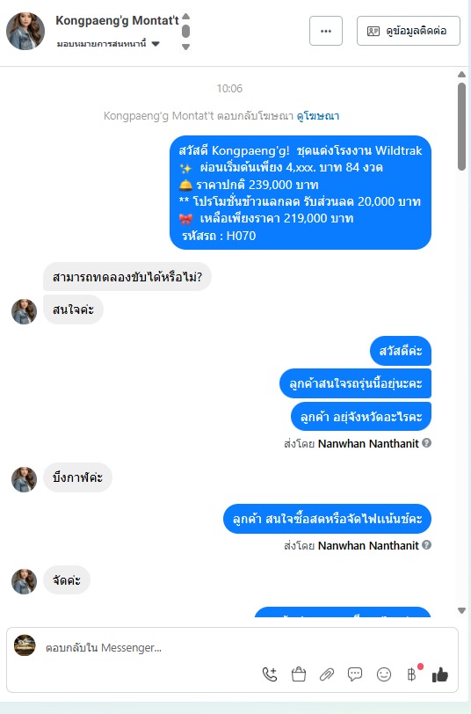Expand the มอบหมายการสนทนานี้ assignment dropdown
Image resolution: width=471 pixels, height=714 pixels.
click(x=108, y=44)
